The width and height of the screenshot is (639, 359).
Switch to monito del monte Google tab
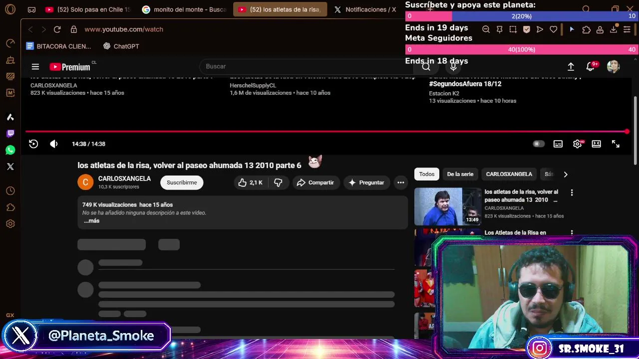click(x=184, y=9)
